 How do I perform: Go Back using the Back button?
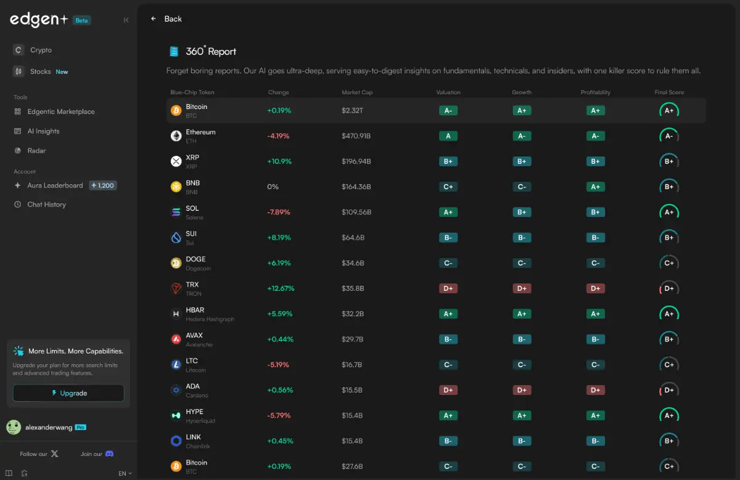[x=166, y=19]
